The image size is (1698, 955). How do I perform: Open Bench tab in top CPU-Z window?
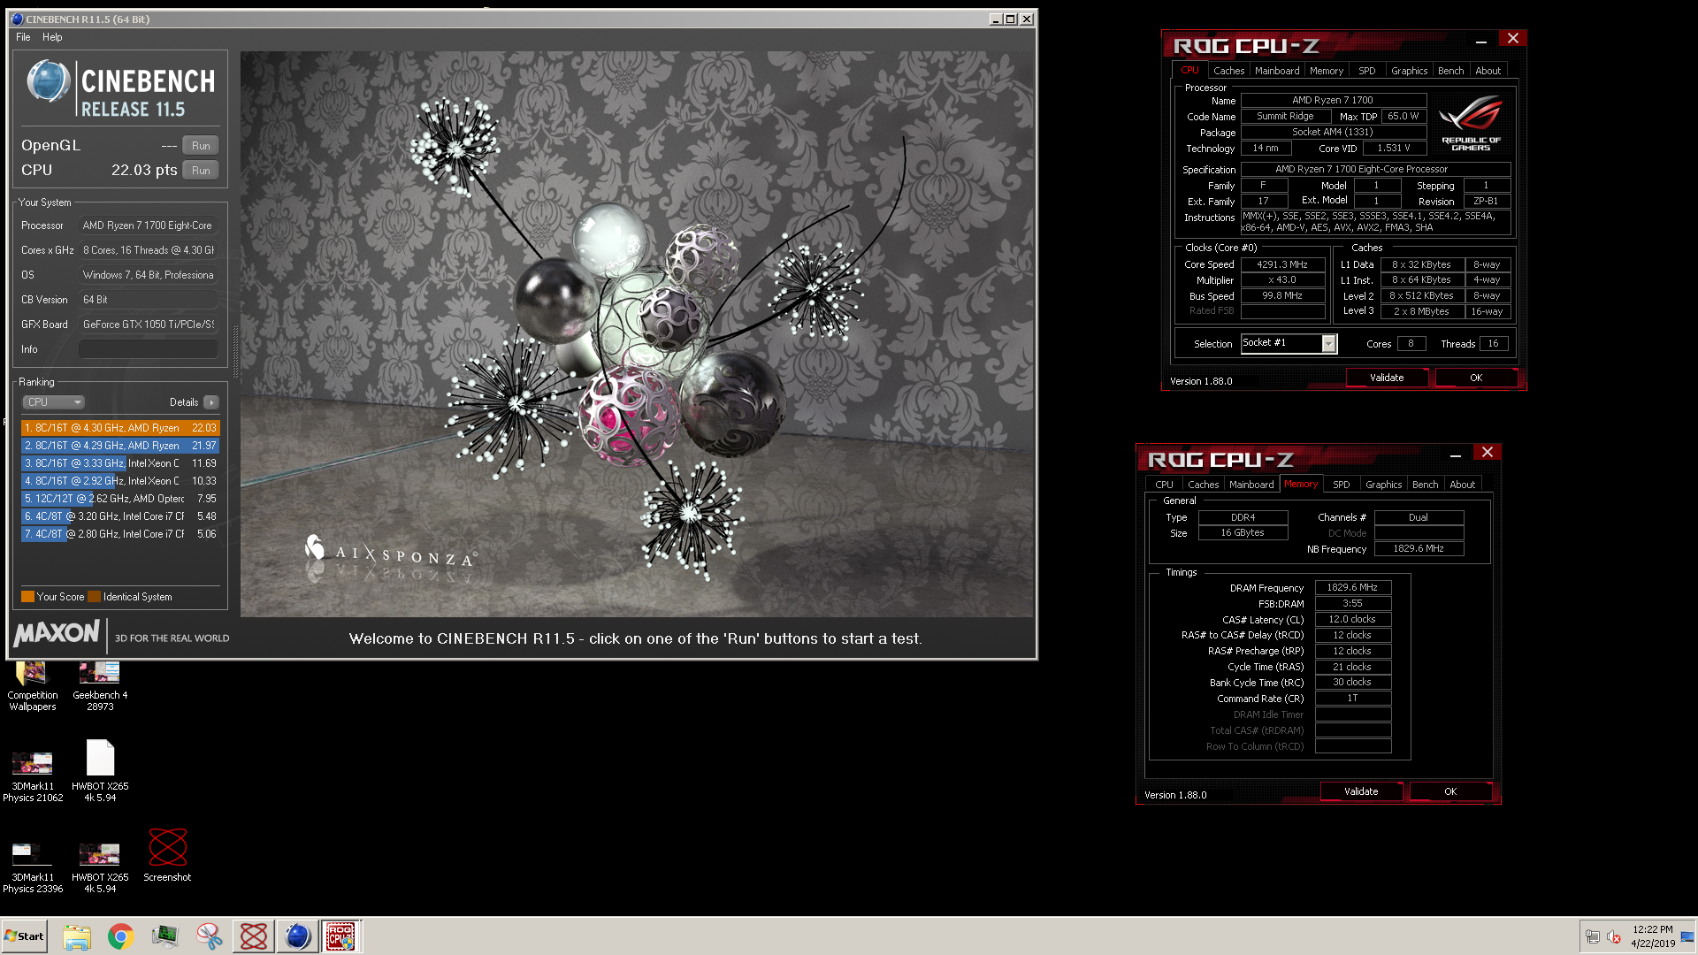(1450, 71)
